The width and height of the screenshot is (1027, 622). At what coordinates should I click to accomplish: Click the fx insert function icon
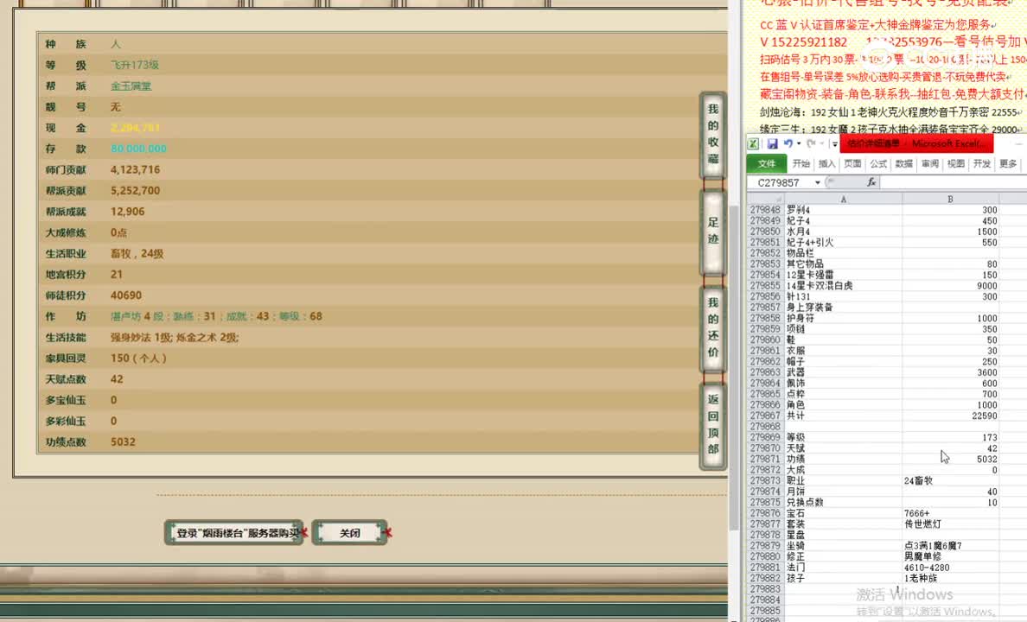click(x=871, y=182)
